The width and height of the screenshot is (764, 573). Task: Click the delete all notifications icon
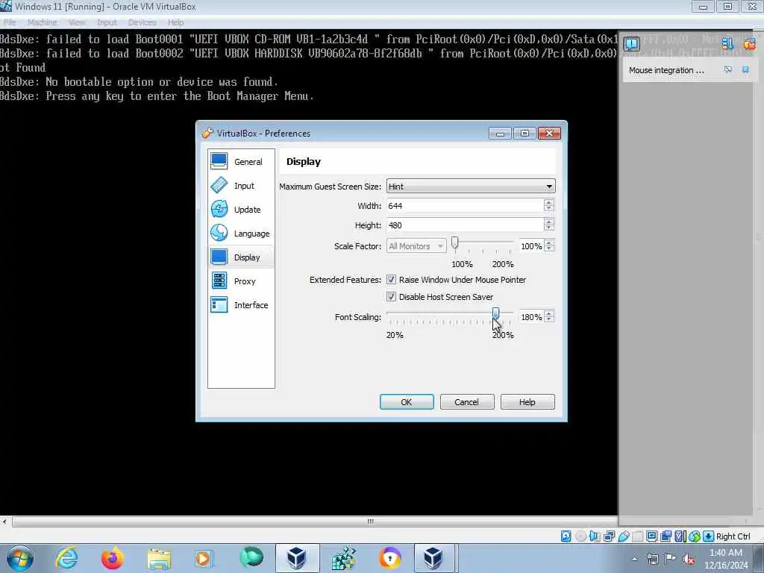(749, 44)
